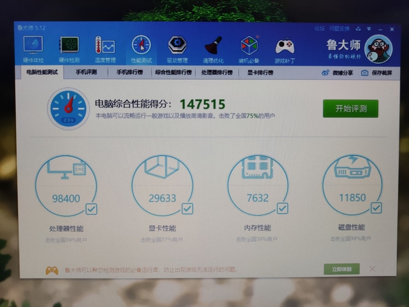This screenshot has width=409, height=307.
Task: Click 击败全国39%用户 text under memory
Action: coord(257,239)
